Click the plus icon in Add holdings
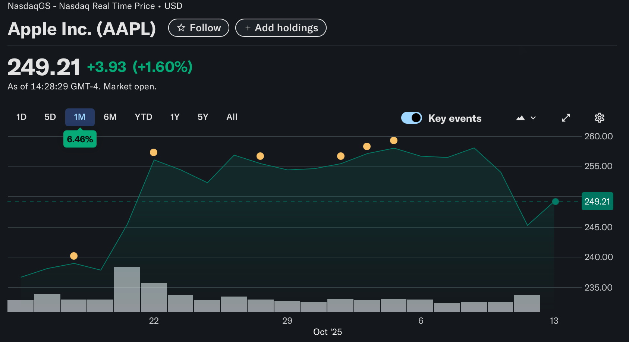Screen dimensions: 629x342 [248, 28]
